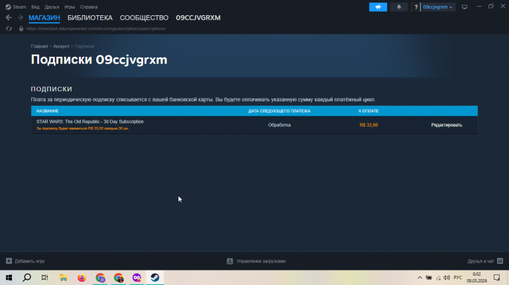509x285 pixels.
Task: Click the first Chrome taskbar icon
Action: click(x=100, y=278)
